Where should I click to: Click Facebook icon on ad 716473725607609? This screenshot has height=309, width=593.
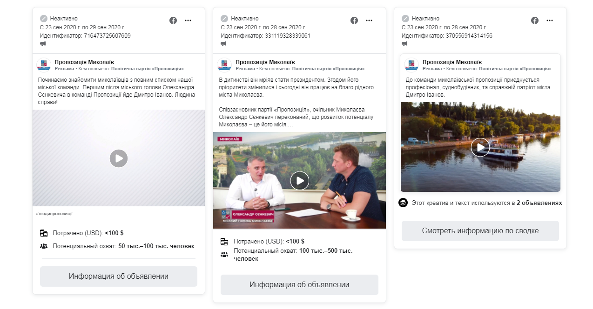(173, 20)
